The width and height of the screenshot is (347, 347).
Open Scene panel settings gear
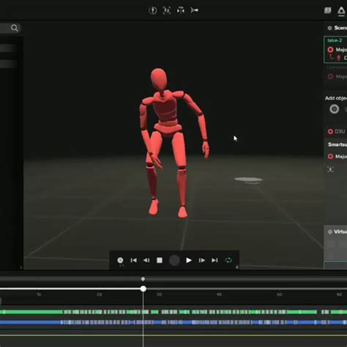(x=329, y=28)
